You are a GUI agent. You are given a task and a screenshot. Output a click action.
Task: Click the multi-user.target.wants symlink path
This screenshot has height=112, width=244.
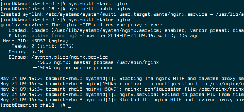coord(126,15)
